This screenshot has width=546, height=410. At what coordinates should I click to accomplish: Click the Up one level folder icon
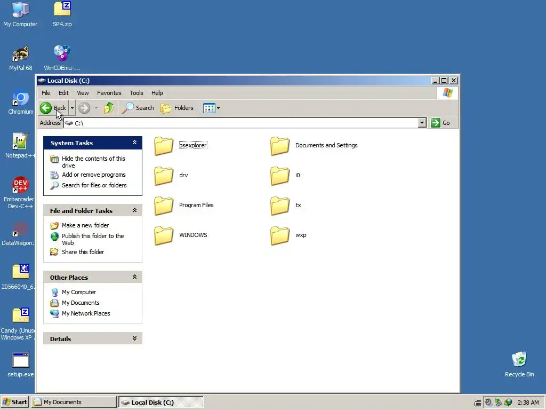pos(109,108)
